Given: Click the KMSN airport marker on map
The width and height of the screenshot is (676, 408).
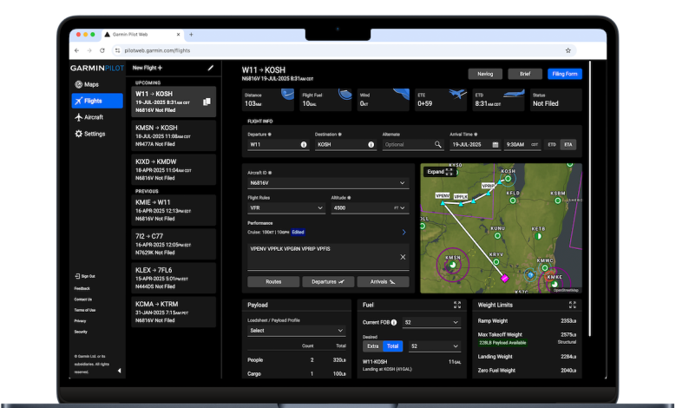Looking at the screenshot, I should point(452,265).
